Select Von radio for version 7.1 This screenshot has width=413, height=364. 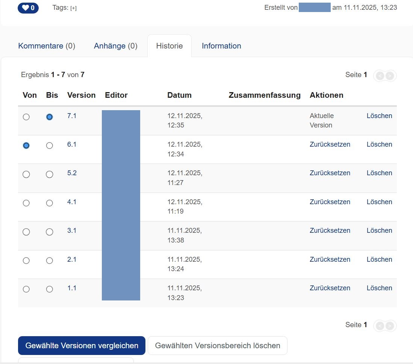click(26, 117)
